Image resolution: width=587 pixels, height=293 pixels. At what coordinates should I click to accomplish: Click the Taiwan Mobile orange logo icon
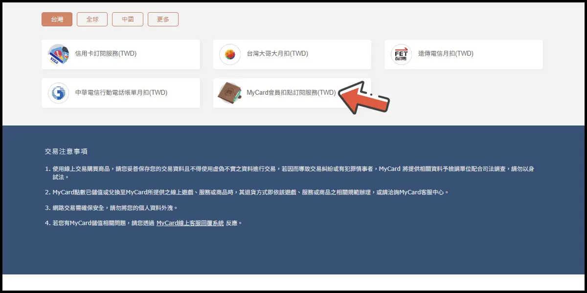[x=230, y=54]
